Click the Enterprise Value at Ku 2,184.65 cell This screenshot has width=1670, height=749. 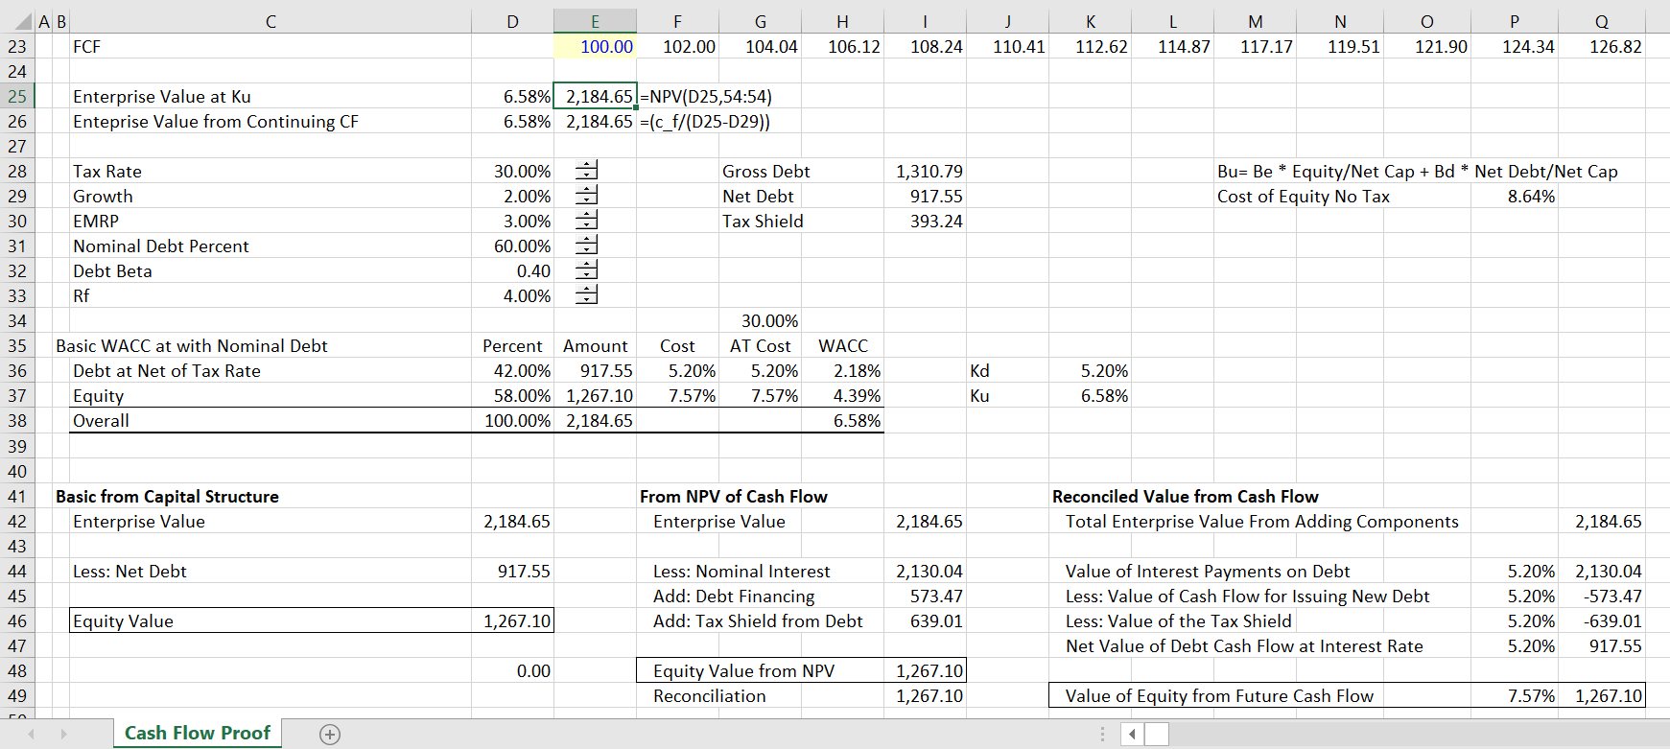click(595, 96)
